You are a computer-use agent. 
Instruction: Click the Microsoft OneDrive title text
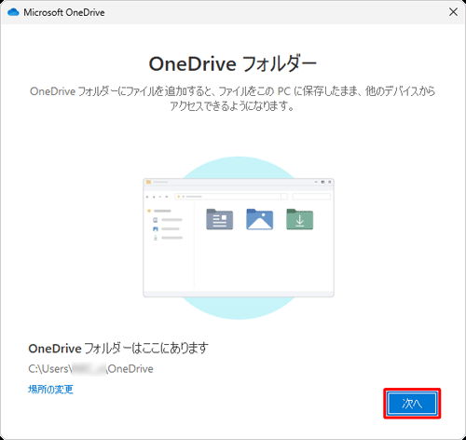point(64,12)
